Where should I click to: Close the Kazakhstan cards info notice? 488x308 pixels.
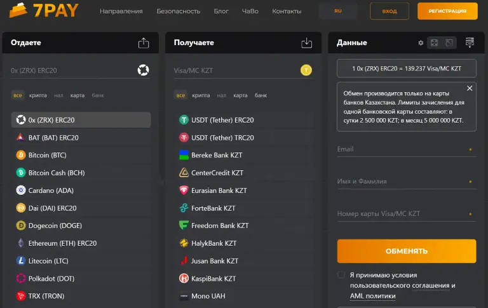coord(470,88)
